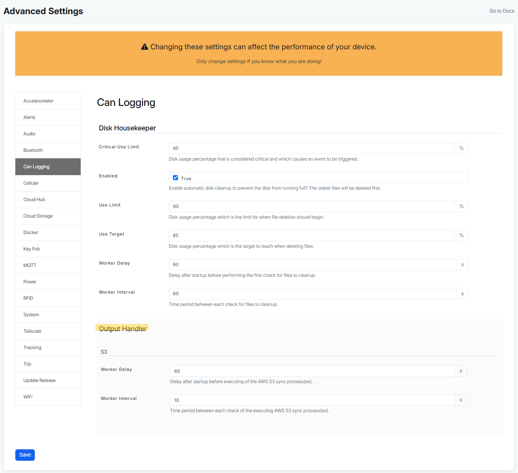This screenshot has height=473, width=518.
Task: Open the Tracking settings section
Action: 48,348
